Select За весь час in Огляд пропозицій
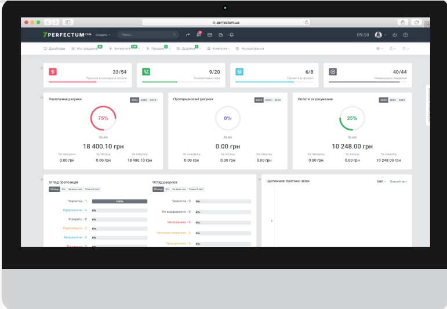 [x=75, y=189]
